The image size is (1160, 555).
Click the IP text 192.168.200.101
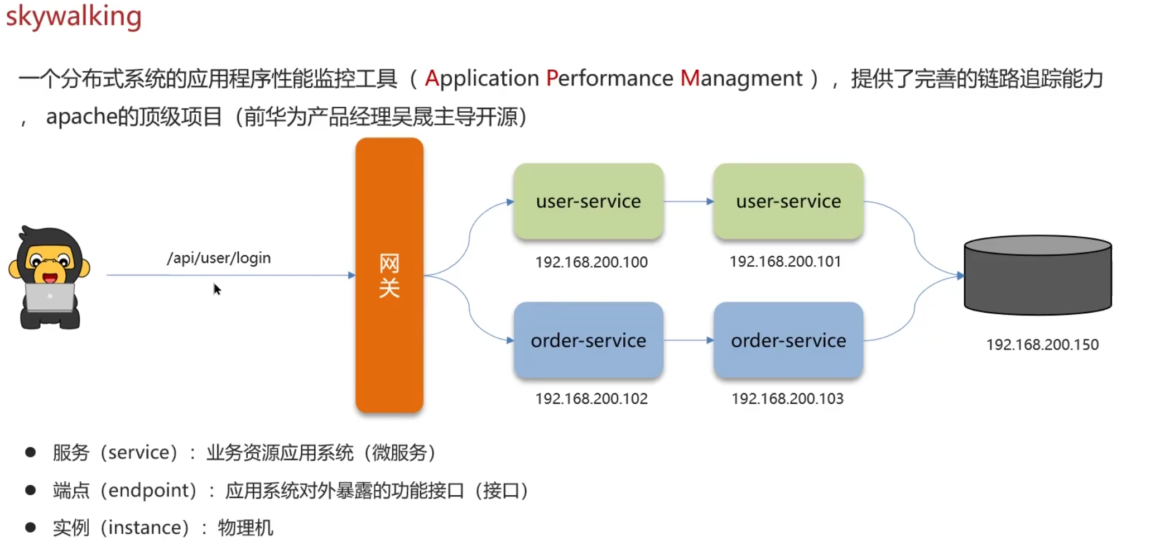(785, 261)
